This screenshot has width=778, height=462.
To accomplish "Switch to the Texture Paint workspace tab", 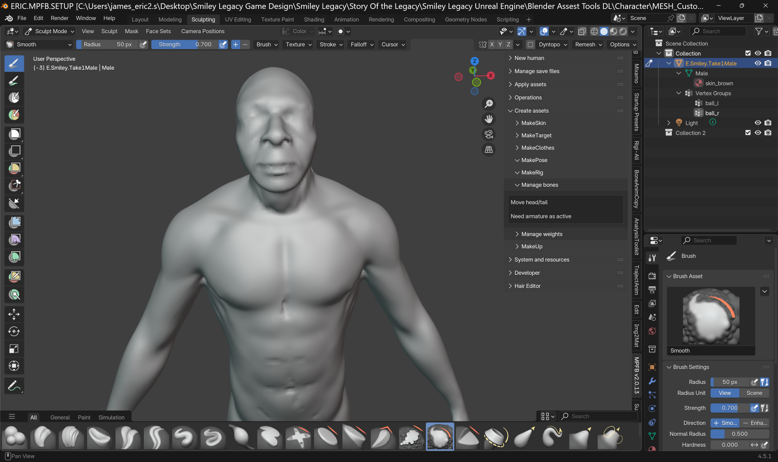I will [277, 19].
